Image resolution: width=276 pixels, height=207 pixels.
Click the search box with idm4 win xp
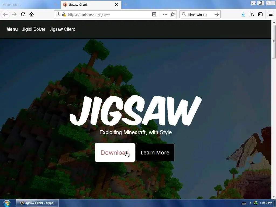(x=200, y=15)
